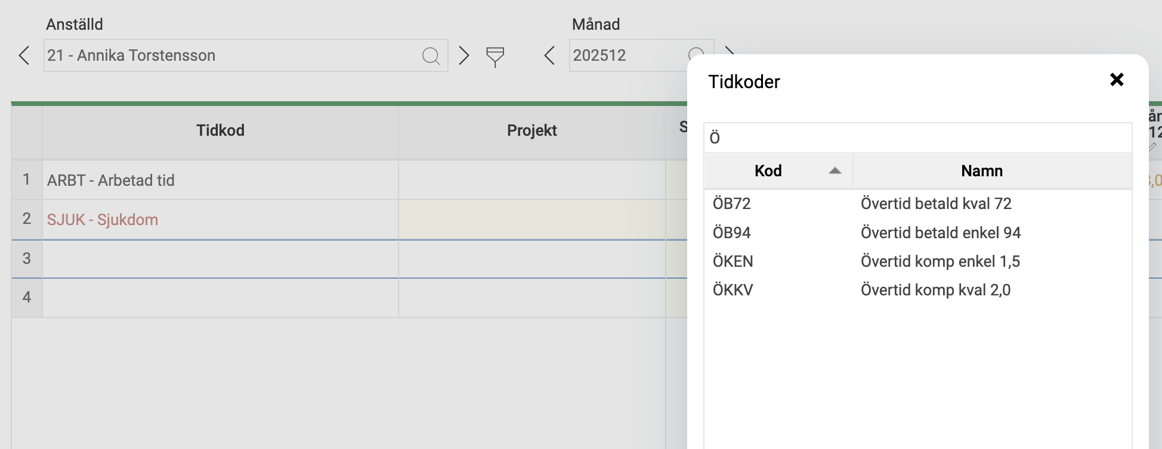
Task: Toggle sort arrow on Kod column
Action: pyautogui.click(x=835, y=171)
